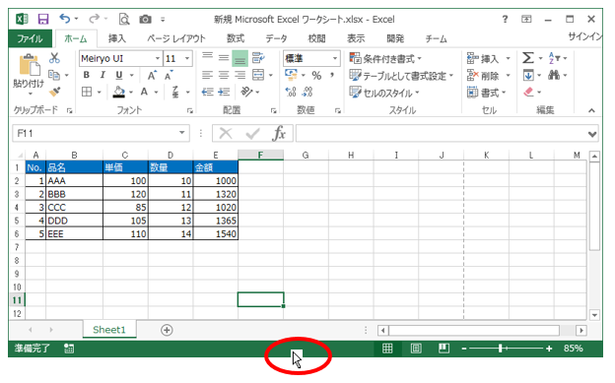Toggle middle vertical alignment
Image resolution: width=615 pixels, height=383 pixels.
tap(224, 58)
